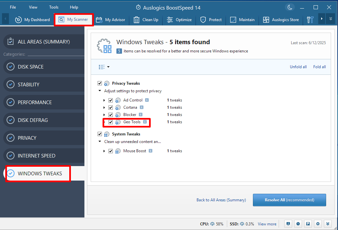Uncheck the Privacy Tweaks group checkbox

pos(100,83)
